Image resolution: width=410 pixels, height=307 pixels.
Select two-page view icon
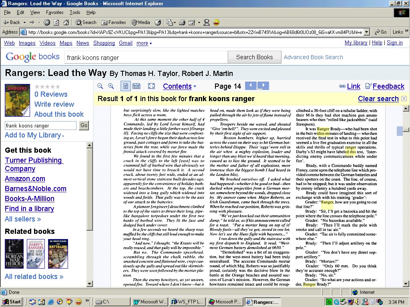point(137,86)
